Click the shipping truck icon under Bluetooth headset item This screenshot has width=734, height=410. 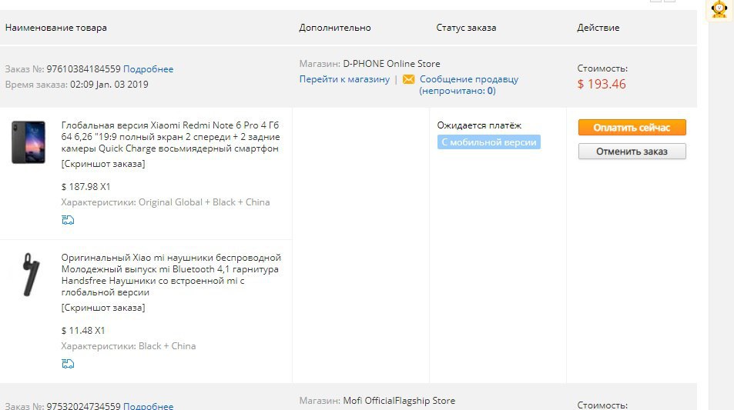68,364
